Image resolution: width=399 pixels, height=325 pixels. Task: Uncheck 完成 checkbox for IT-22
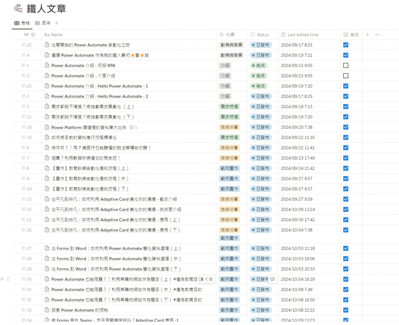tap(346, 45)
